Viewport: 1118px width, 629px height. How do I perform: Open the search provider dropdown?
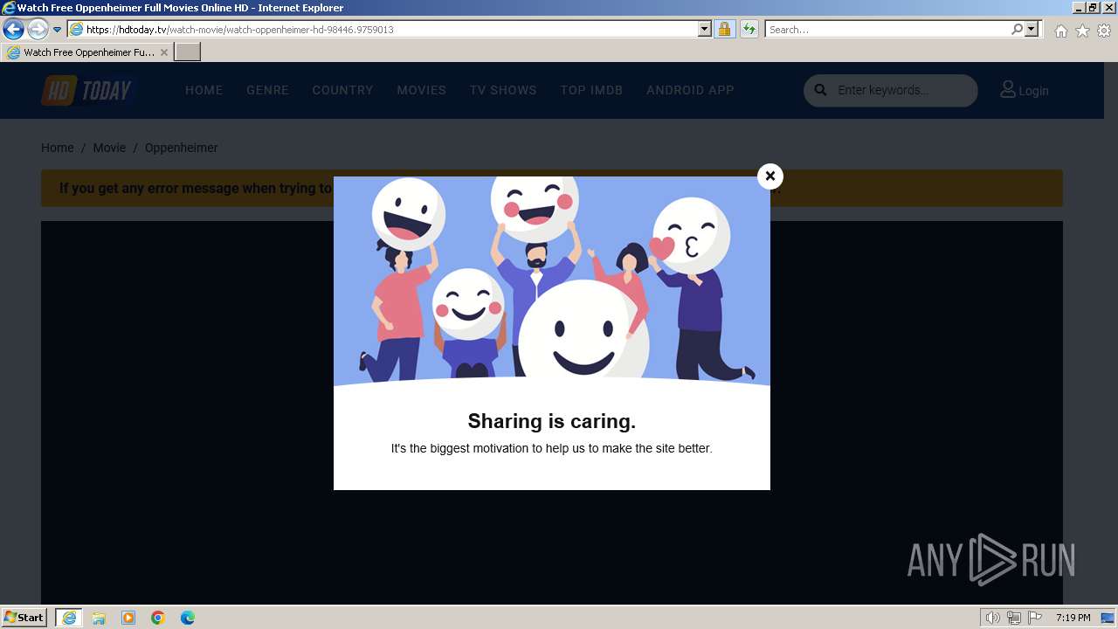click(x=1032, y=29)
